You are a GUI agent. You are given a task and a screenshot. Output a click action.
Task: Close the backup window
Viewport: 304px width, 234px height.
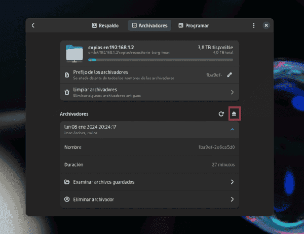[266, 25]
